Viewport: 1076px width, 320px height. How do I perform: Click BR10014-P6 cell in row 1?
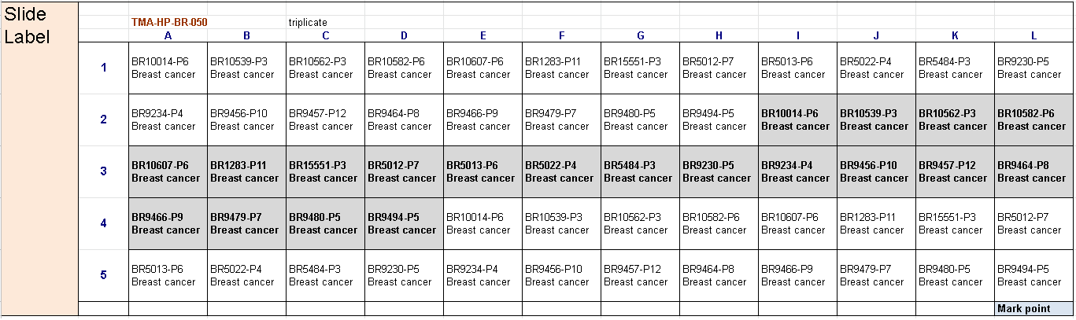[x=168, y=68]
